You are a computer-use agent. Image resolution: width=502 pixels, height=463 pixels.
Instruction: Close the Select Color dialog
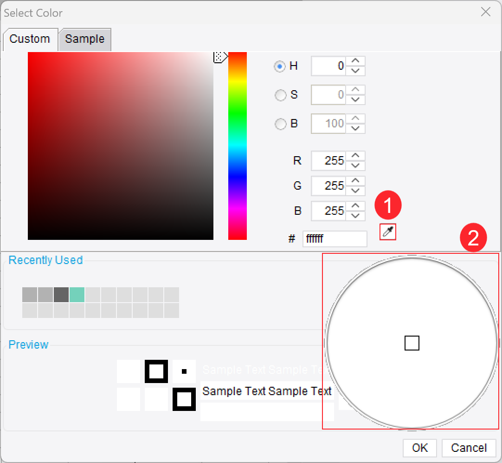tap(486, 12)
